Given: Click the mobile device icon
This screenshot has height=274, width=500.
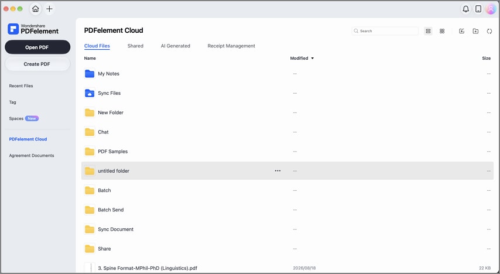Looking at the screenshot, I should coord(478,9).
